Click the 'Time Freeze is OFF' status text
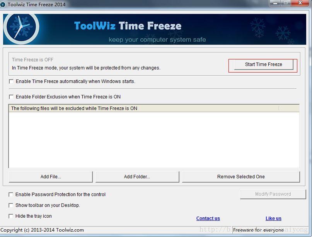This screenshot has width=312, height=237. (32, 60)
